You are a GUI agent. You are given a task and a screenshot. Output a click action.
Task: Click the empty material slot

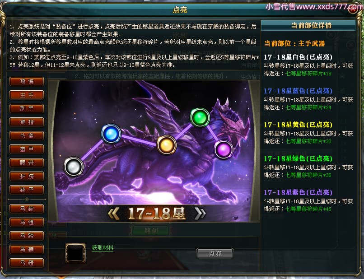[x=75, y=253]
